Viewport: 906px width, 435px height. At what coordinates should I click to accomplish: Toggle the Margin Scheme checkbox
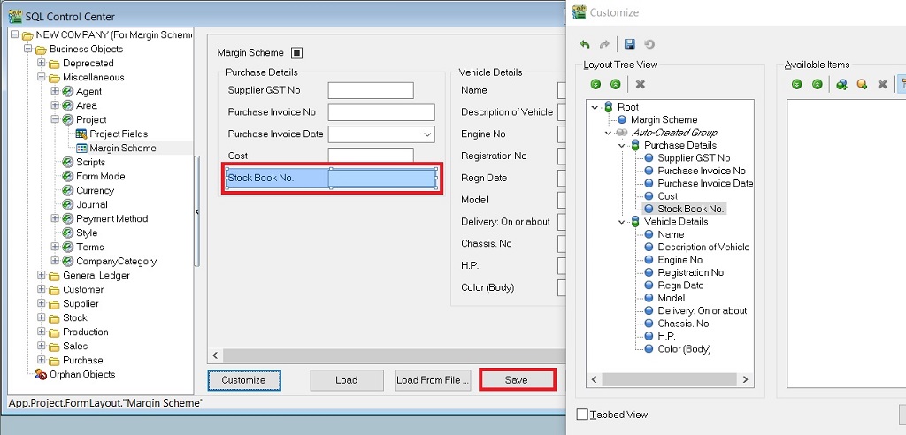pos(297,53)
